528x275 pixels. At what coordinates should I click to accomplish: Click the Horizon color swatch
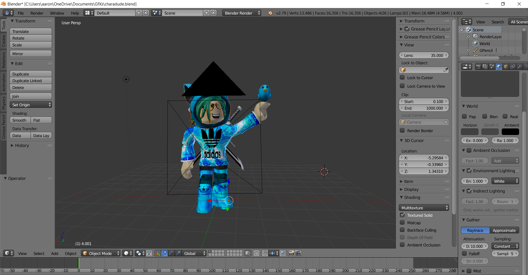(470, 132)
